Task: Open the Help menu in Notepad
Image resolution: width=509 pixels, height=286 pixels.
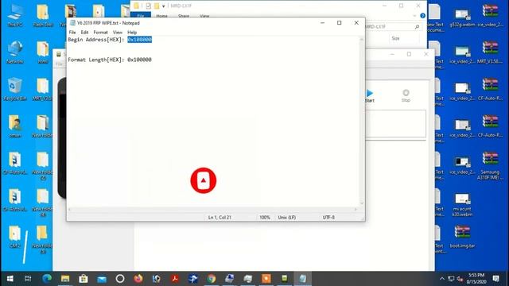Action: pyautogui.click(x=132, y=33)
